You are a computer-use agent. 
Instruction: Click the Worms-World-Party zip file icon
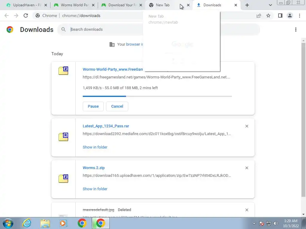63,71
